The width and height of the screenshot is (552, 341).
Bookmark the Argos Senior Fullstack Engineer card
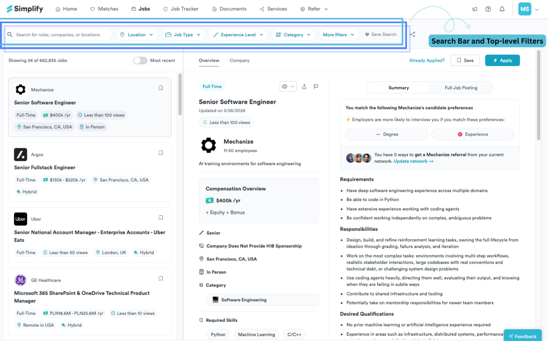pyautogui.click(x=161, y=153)
